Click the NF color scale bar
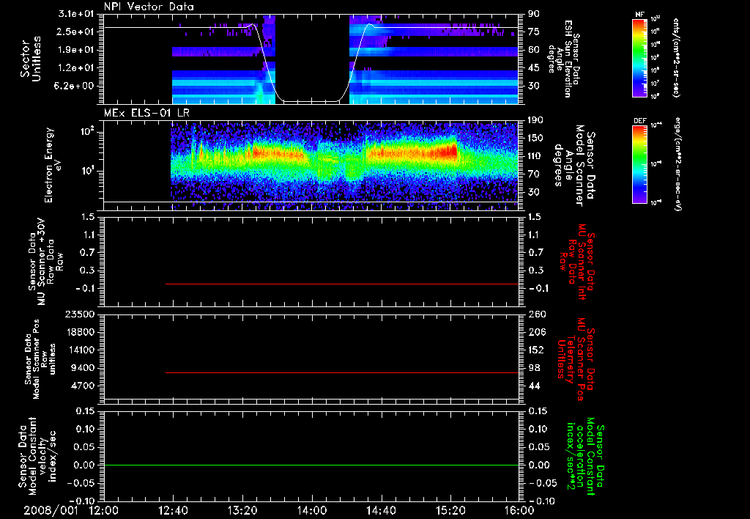750x519 pixels. [x=640, y=57]
